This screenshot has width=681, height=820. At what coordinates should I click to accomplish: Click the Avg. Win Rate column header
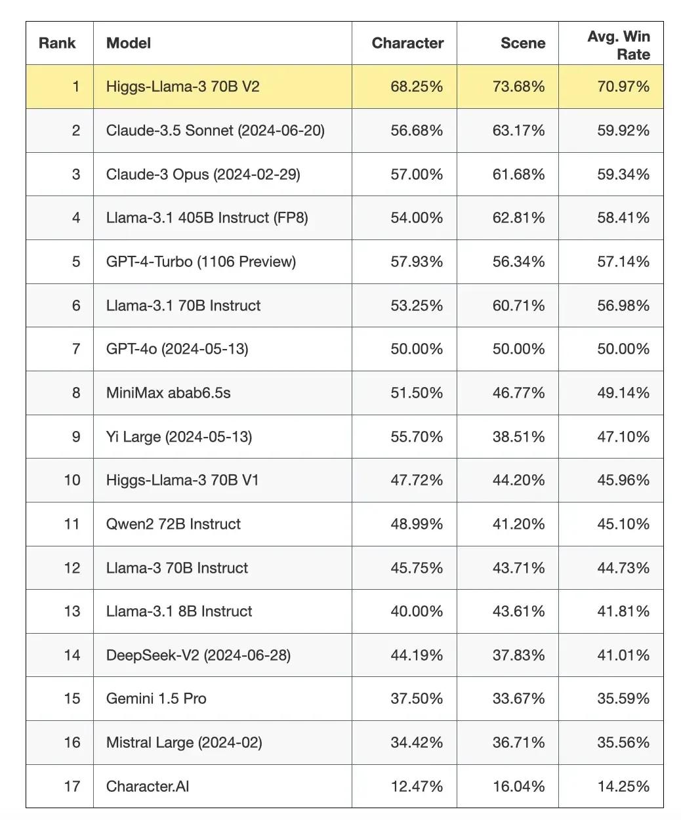point(618,45)
